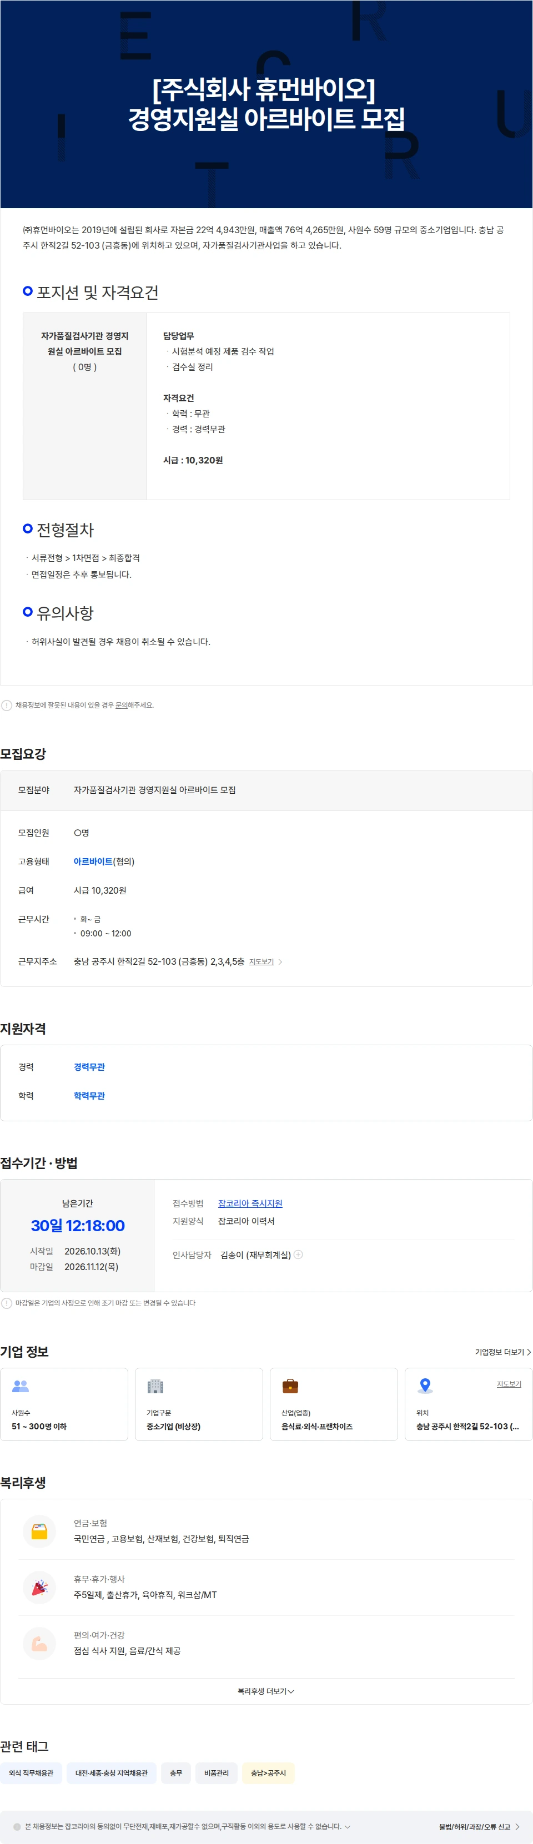The width and height of the screenshot is (533, 1844).
Task: Click 아르바이트 employment type link
Action: coord(93,861)
